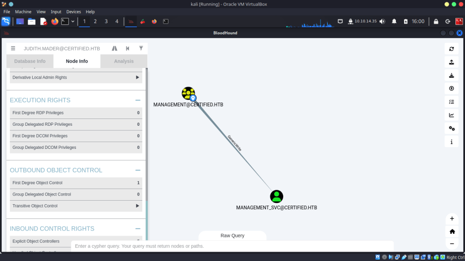The image size is (465, 261).
Task: Open the settings gears icon
Action: click(451, 128)
